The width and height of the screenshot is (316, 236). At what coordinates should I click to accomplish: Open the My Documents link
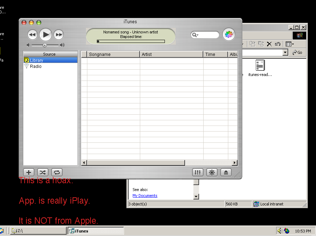[x=145, y=196]
